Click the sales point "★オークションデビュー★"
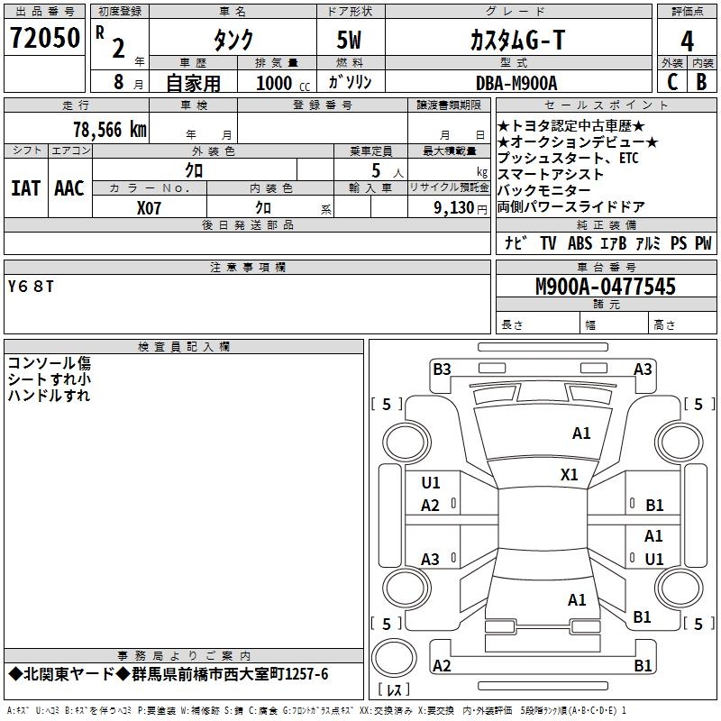This screenshot has height=721, width=721. click(578, 142)
